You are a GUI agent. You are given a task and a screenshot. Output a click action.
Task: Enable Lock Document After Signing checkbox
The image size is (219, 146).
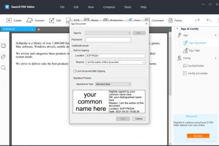[x=75, y=71]
